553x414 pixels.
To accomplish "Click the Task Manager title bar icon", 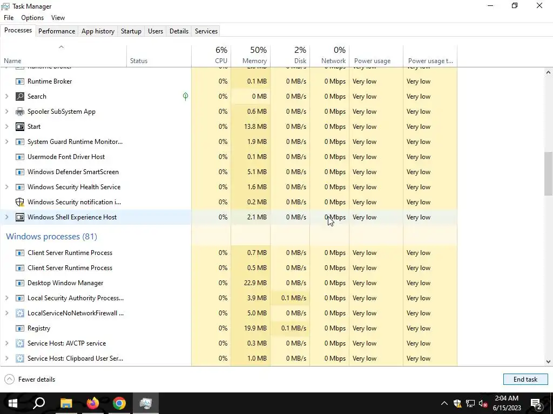I will (5, 6).
